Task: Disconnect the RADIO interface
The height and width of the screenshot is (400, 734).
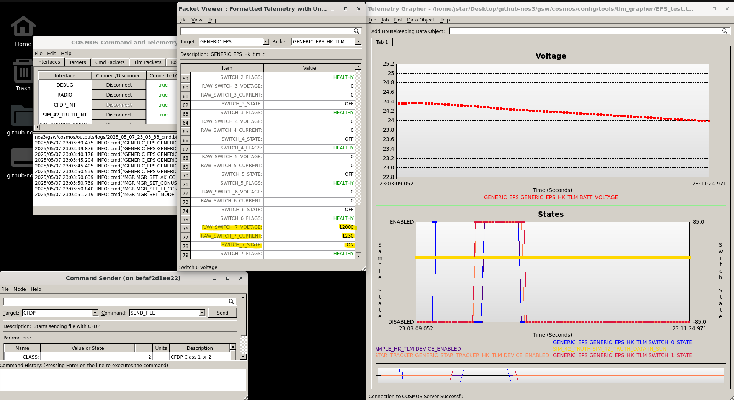Action: tap(119, 95)
